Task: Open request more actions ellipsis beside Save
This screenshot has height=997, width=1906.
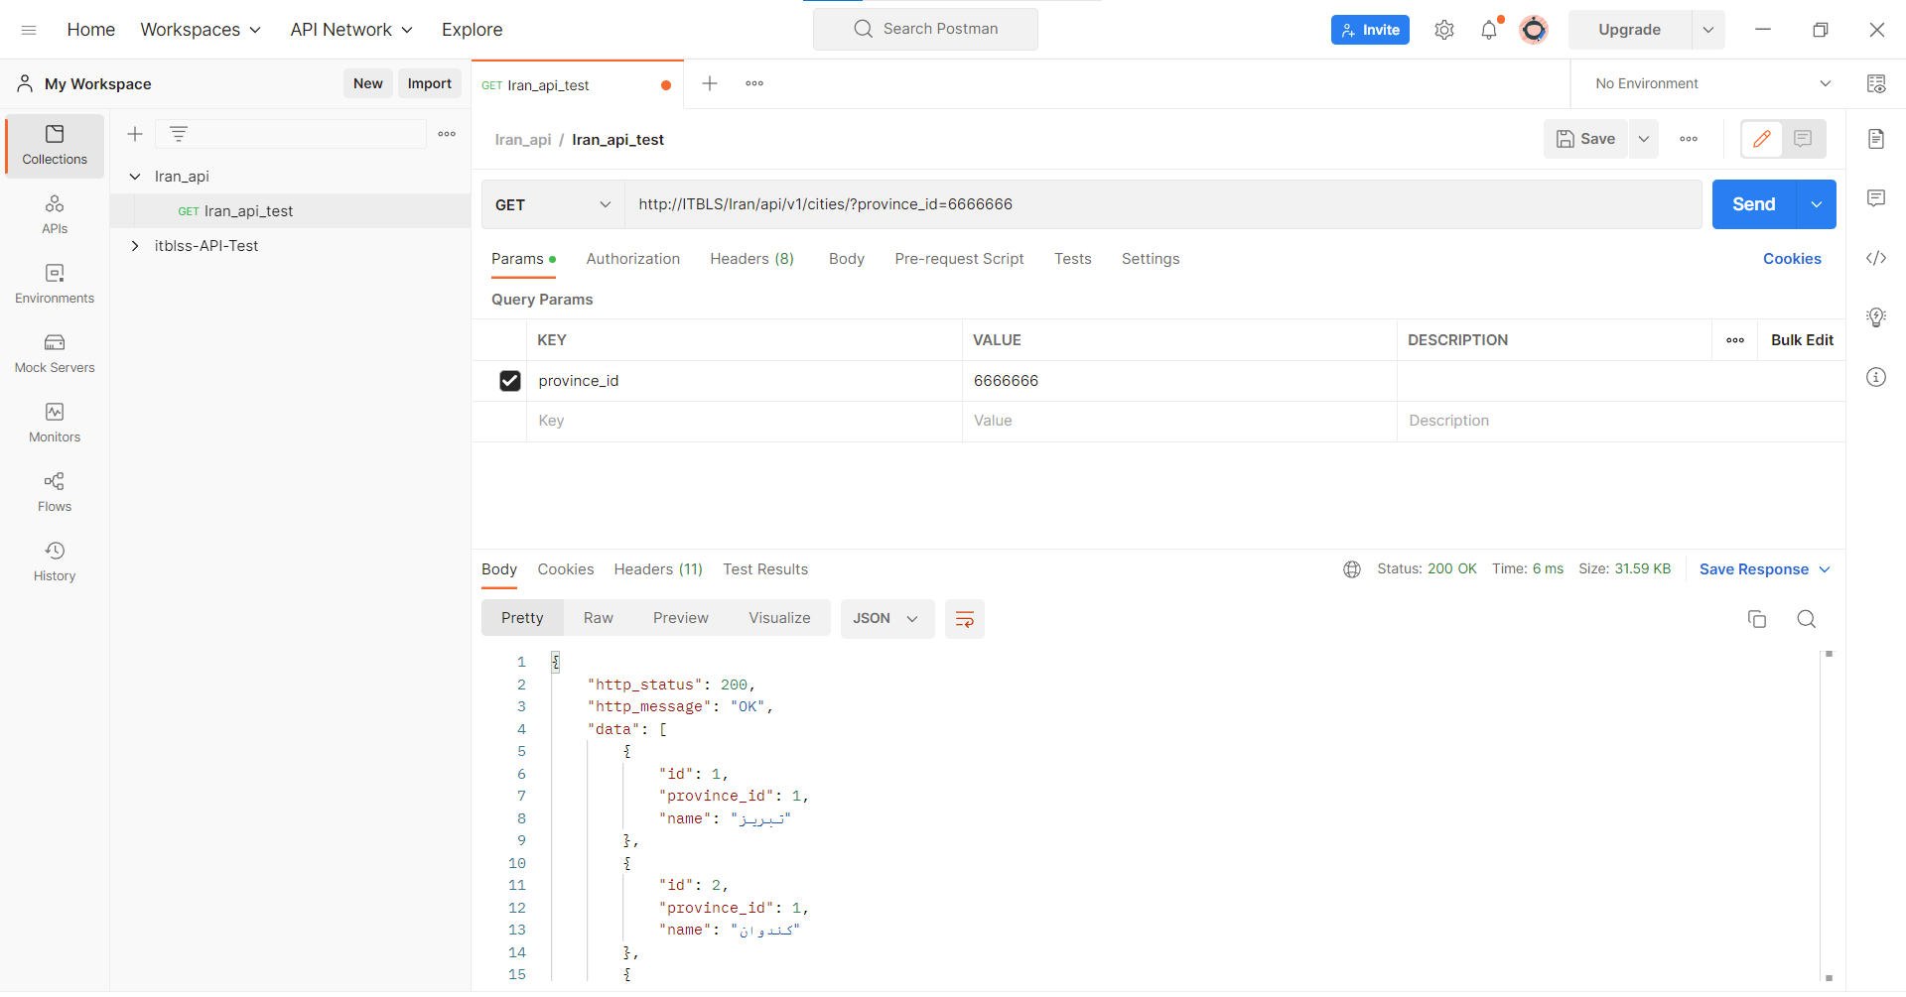Action: (x=1689, y=139)
